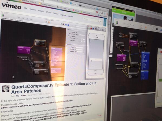Image resolution: width=162 pixels, height=121 pixels.
Task: Open the Me menu on Vimeo
Action: 26,8
